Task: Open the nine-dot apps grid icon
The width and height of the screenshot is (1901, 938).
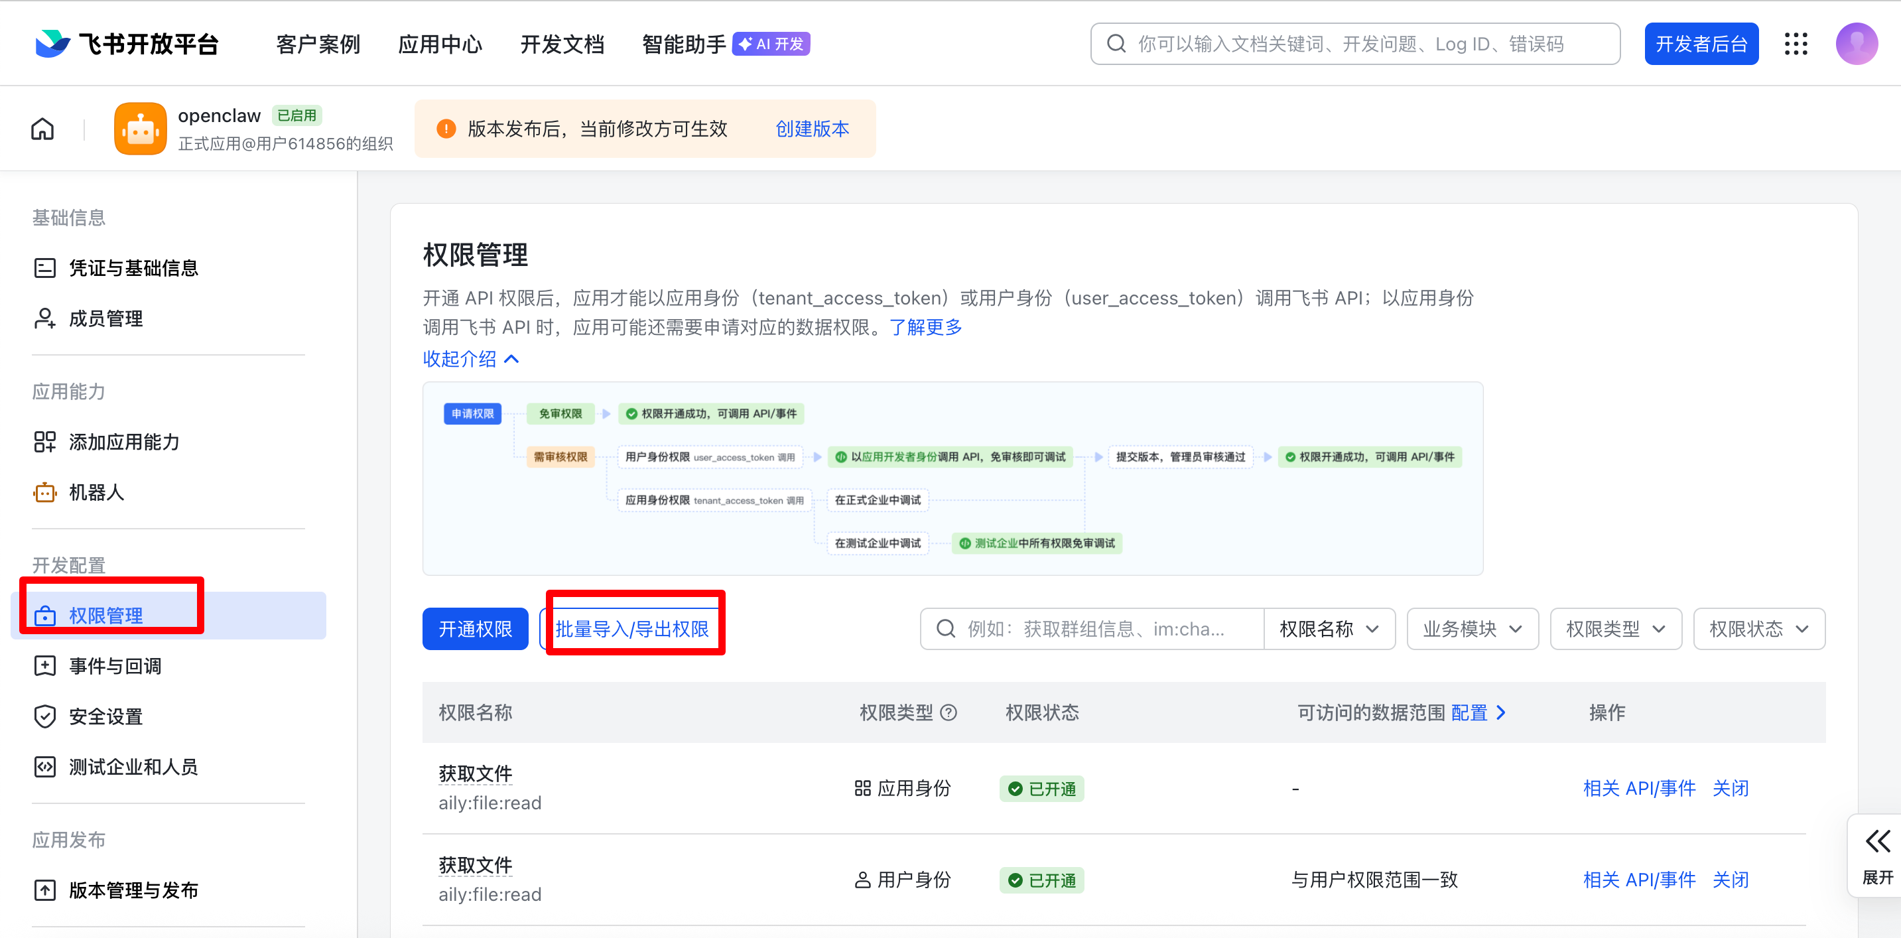Action: point(1796,44)
